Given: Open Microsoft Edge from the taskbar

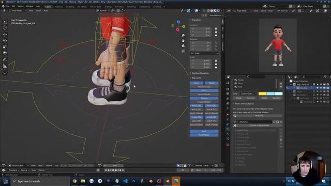Looking at the screenshot, I should (176, 181).
